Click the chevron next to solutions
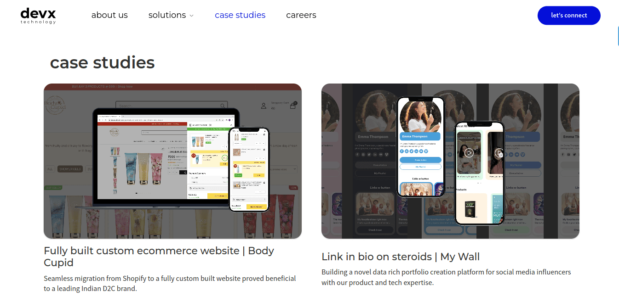This screenshot has height=302, width=619. tap(191, 16)
